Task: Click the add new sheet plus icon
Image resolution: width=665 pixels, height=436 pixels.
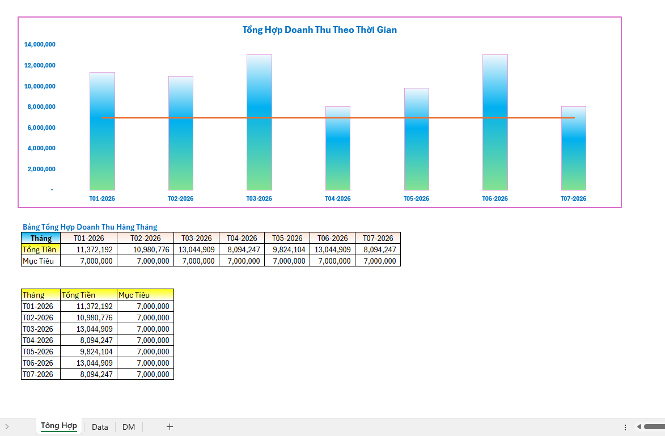Action: point(170,427)
